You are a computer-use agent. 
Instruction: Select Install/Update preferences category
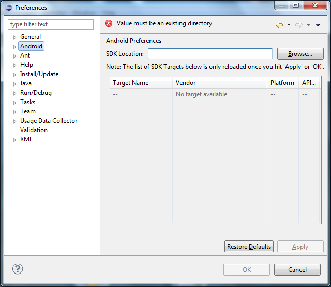(x=39, y=74)
